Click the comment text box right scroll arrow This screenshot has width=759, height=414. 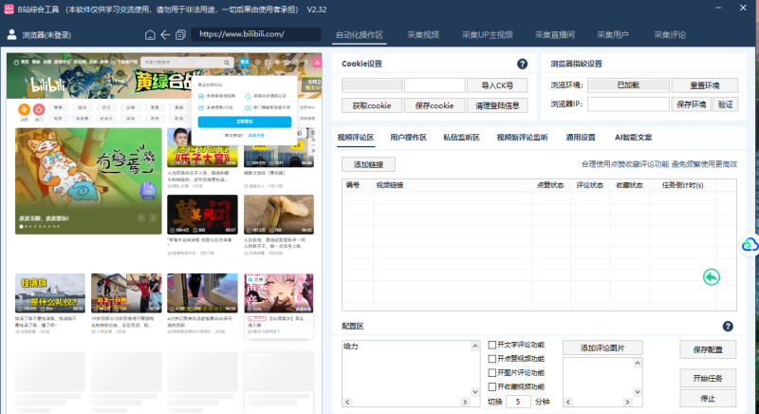[465, 402]
